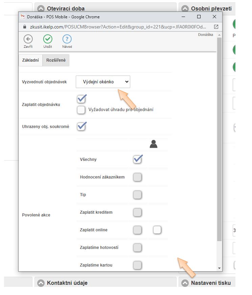The height and width of the screenshot is (295, 252).
Task: Click the padlock icon in address bar
Action: 24,26
